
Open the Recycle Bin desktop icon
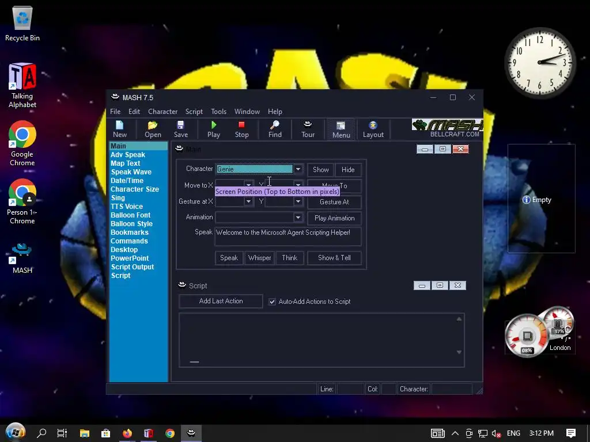click(x=22, y=24)
